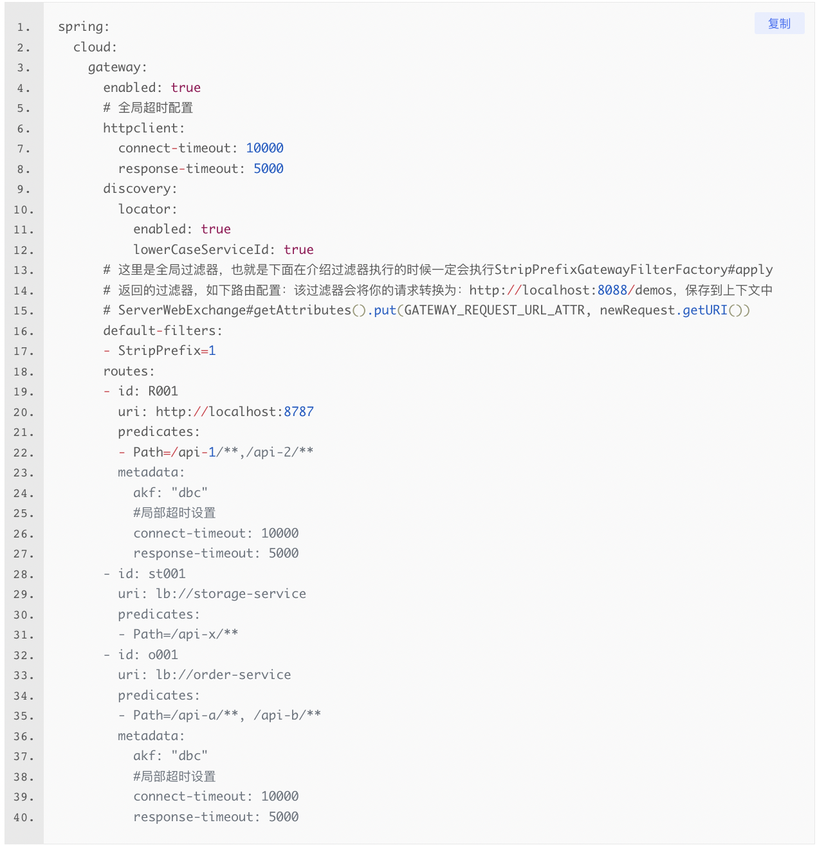817x845 pixels.
Task: Click the 'StripPrefix=1' filter entry
Action: click(x=167, y=351)
